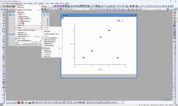Select the Arrow drawing tool
This screenshot has width=178, height=106.
pyautogui.click(x=3, y=42)
